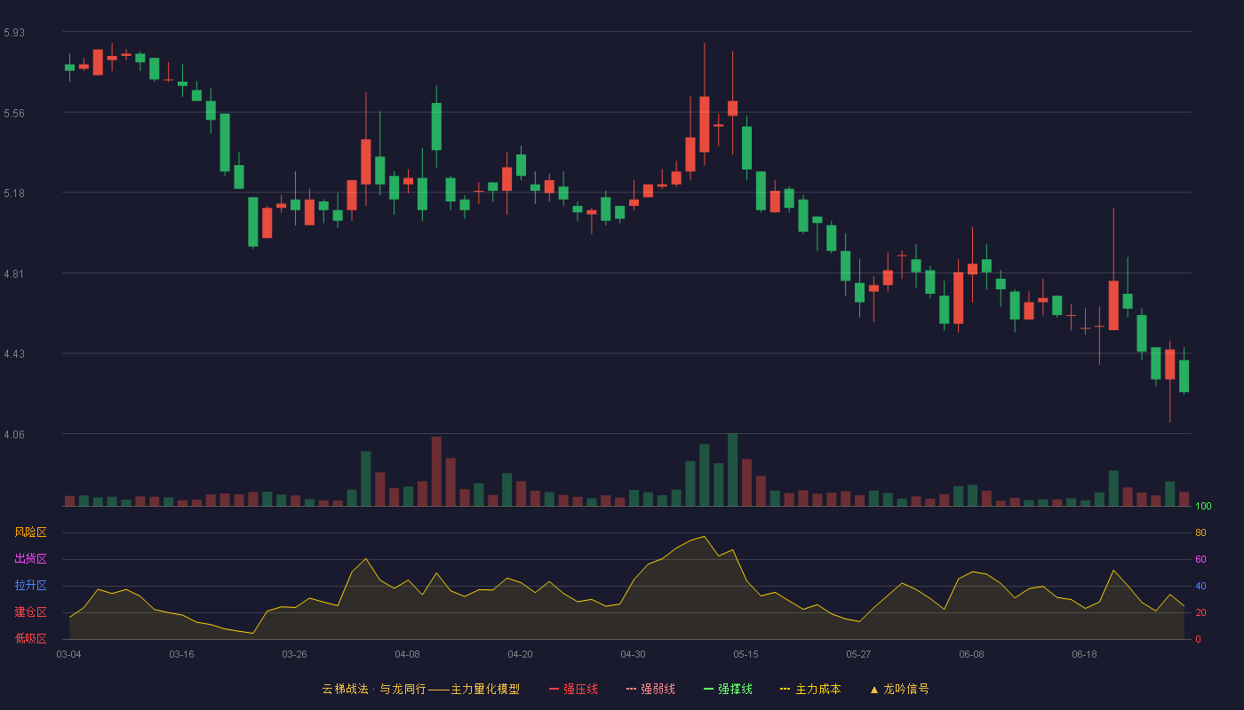Click the 风险区 zone label
Screen dimensions: 1244x710
tap(30, 532)
